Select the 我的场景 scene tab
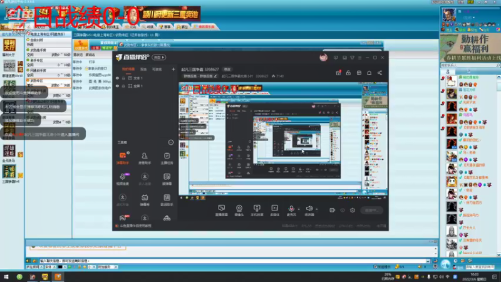Image resolution: width=501 pixels, height=282 pixels. [128, 69]
